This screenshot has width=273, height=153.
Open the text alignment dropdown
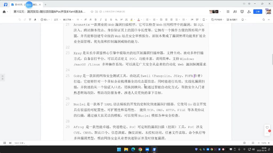tap(177, 20)
